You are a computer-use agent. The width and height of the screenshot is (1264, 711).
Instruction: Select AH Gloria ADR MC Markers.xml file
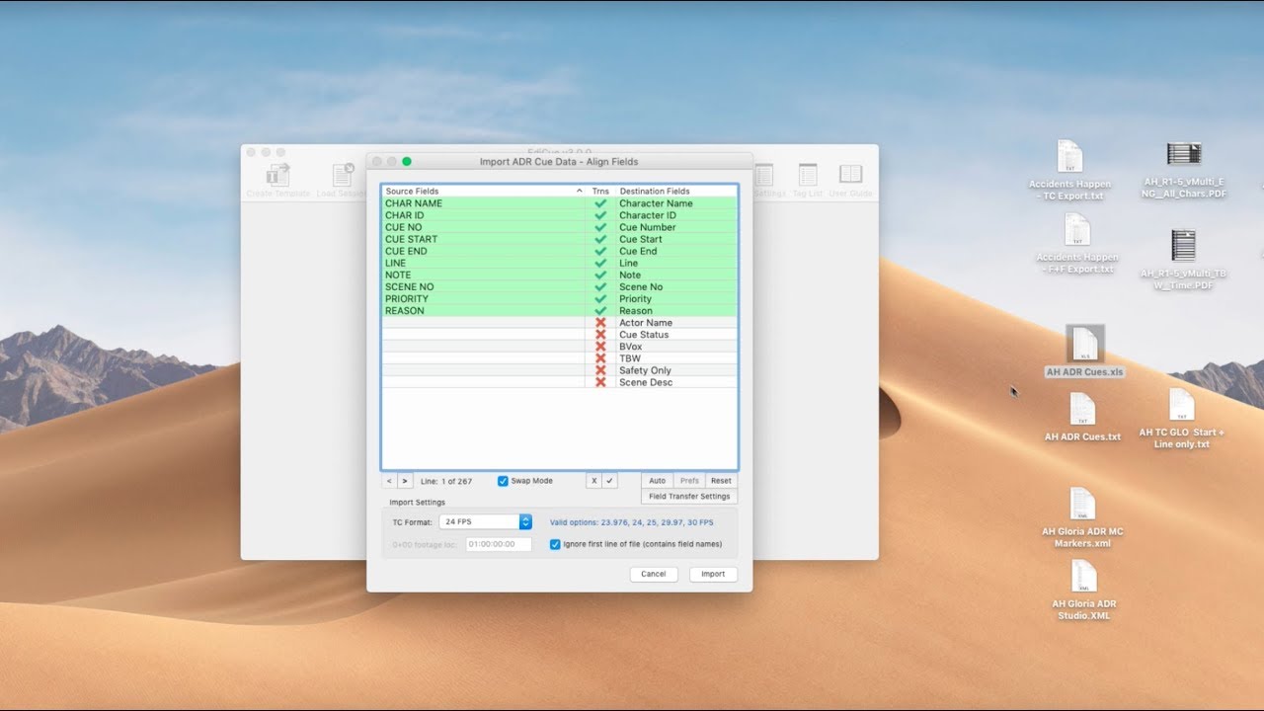(1082, 517)
